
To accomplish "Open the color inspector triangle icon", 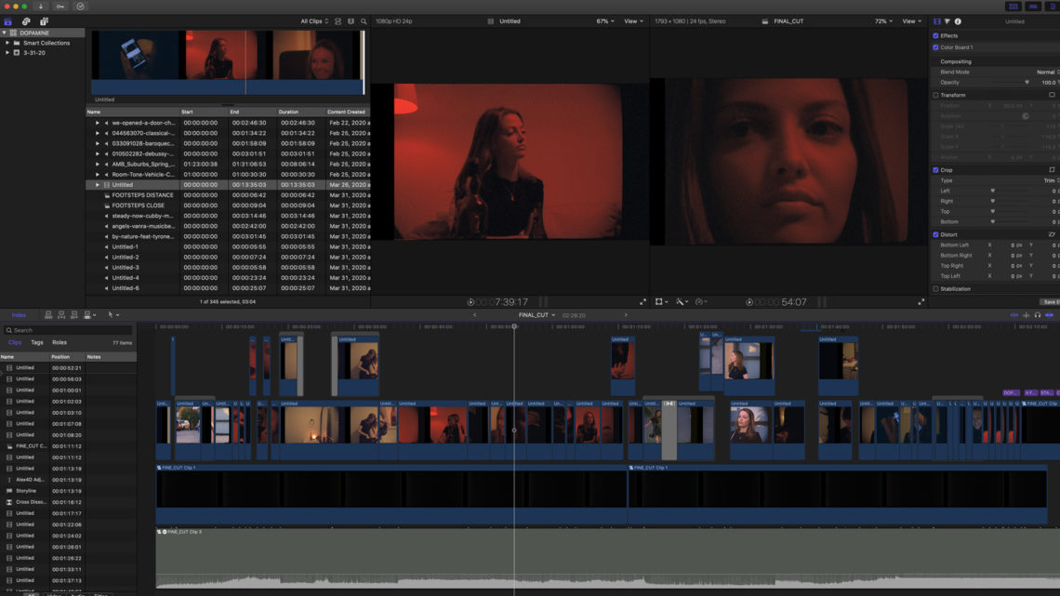I will (x=947, y=21).
